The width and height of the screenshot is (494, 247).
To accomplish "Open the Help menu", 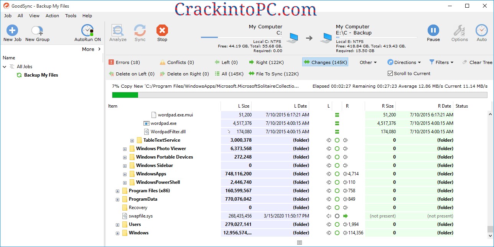I will (87, 16).
